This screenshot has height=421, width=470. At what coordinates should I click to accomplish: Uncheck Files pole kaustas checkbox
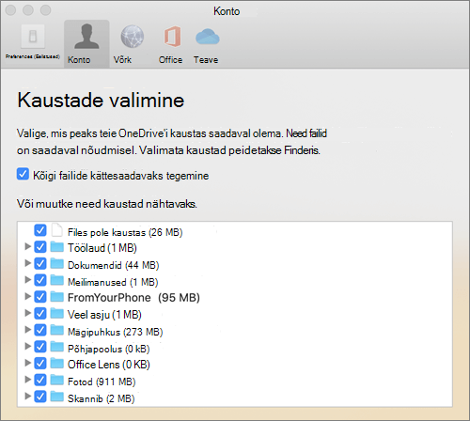(x=40, y=230)
